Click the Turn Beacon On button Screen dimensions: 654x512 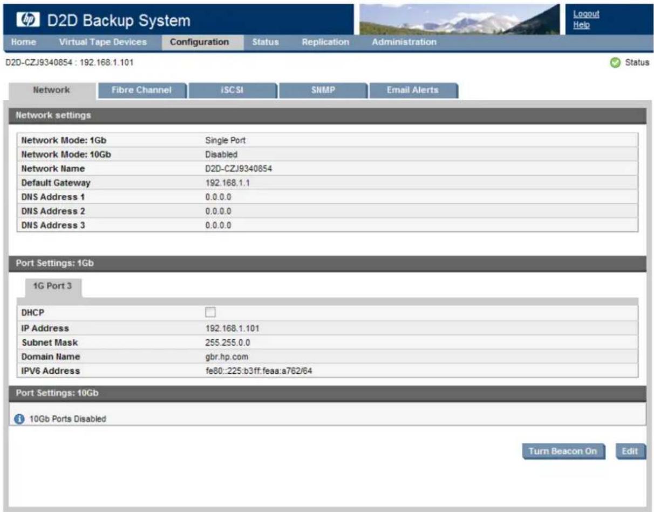[563, 452]
